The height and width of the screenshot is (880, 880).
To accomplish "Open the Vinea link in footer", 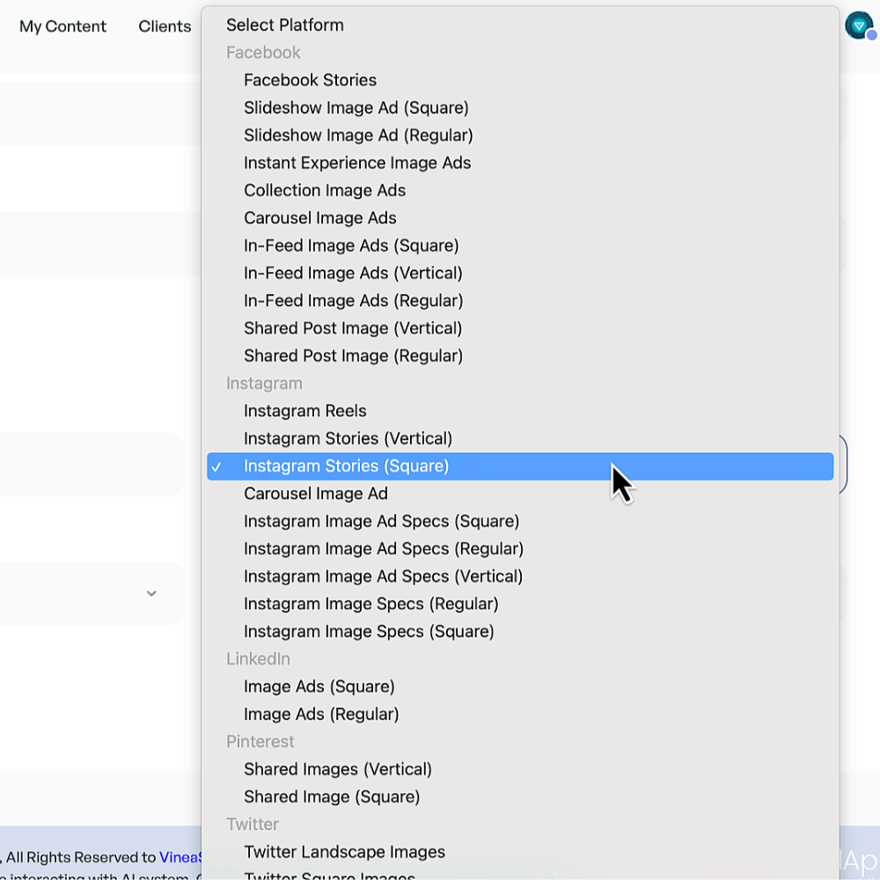I will (x=180, y=857).
